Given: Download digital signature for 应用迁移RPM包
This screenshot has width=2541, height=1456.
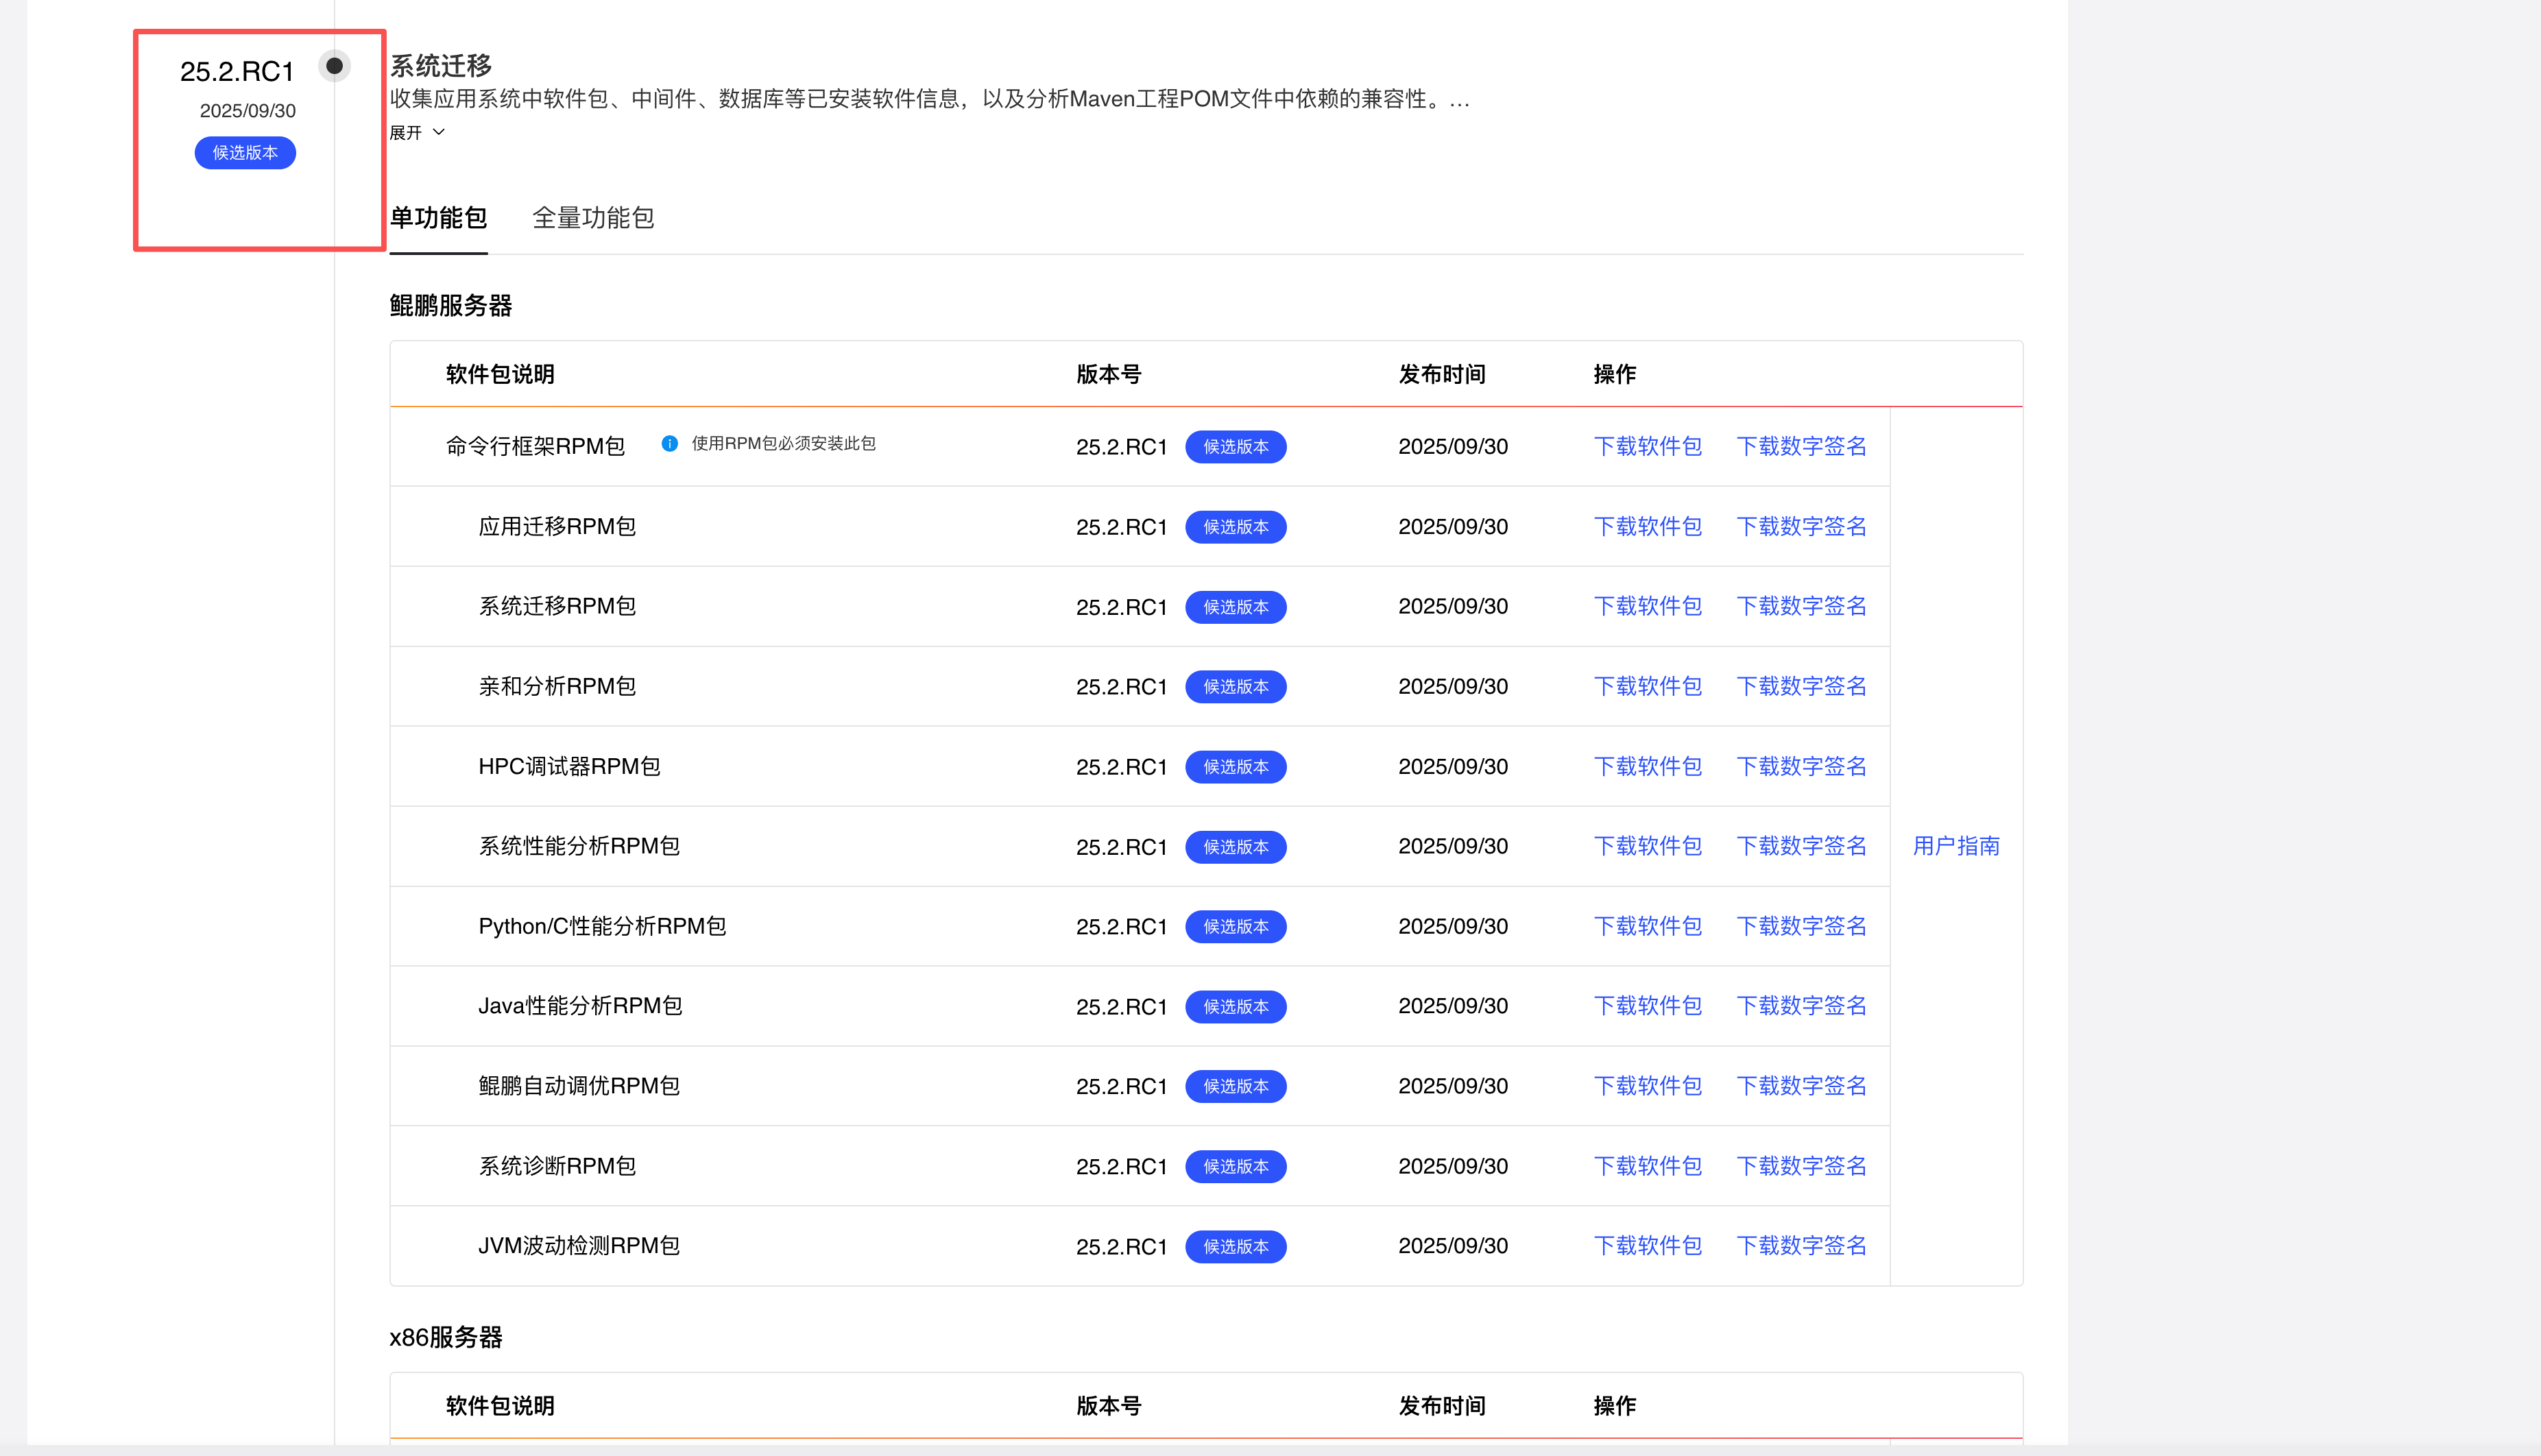Looking at the screenshot, I should 1801,526.
